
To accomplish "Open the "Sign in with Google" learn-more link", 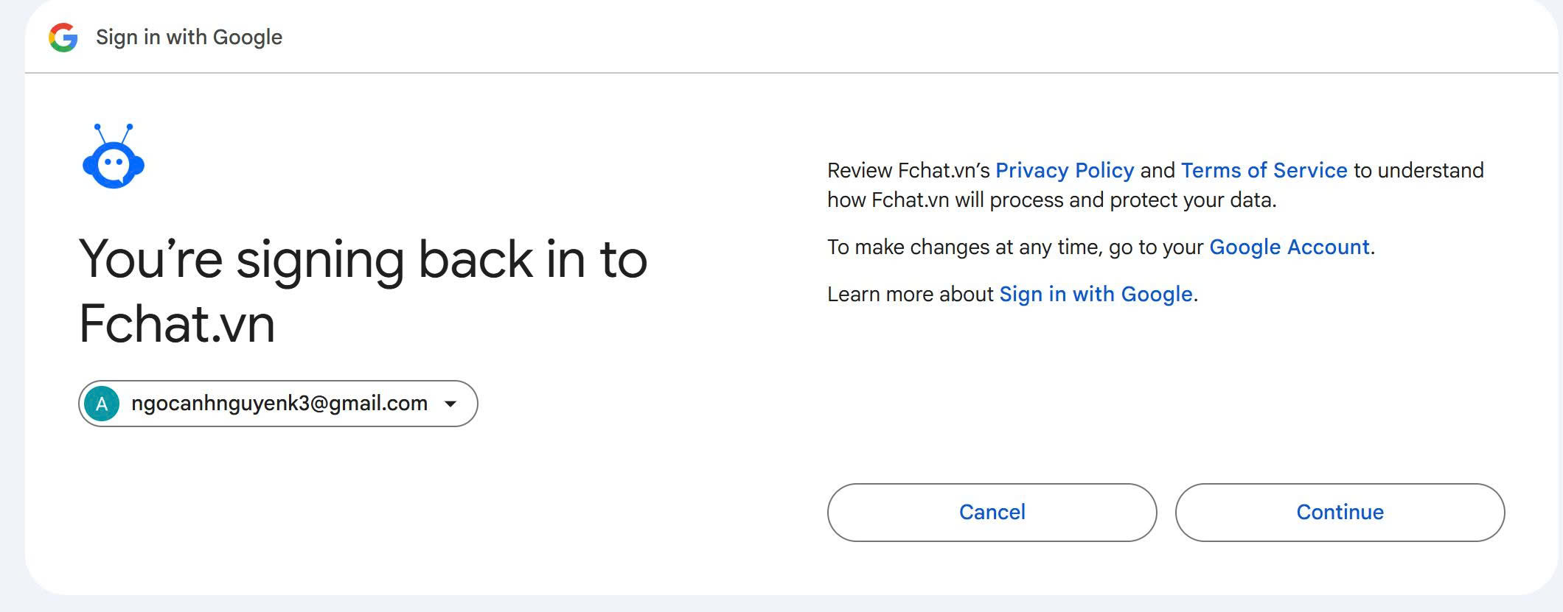I will [1096, 295].
